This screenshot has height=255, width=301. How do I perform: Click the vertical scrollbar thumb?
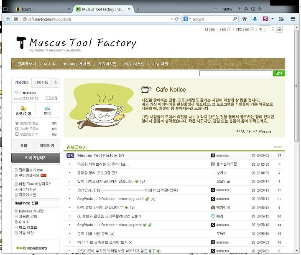click(296, 86)
